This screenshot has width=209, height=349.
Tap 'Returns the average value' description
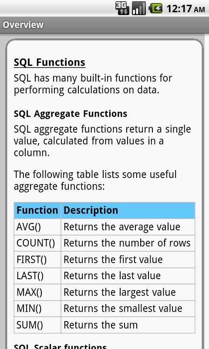(122, 227)
